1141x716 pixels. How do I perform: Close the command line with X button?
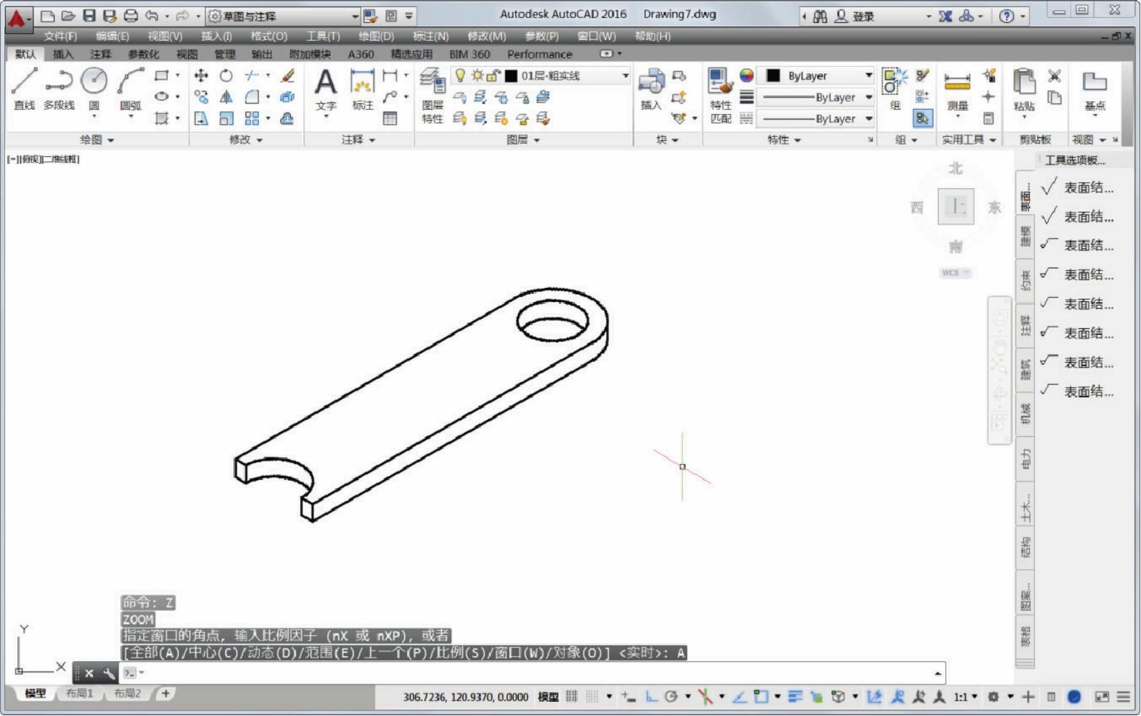point(89,673)
